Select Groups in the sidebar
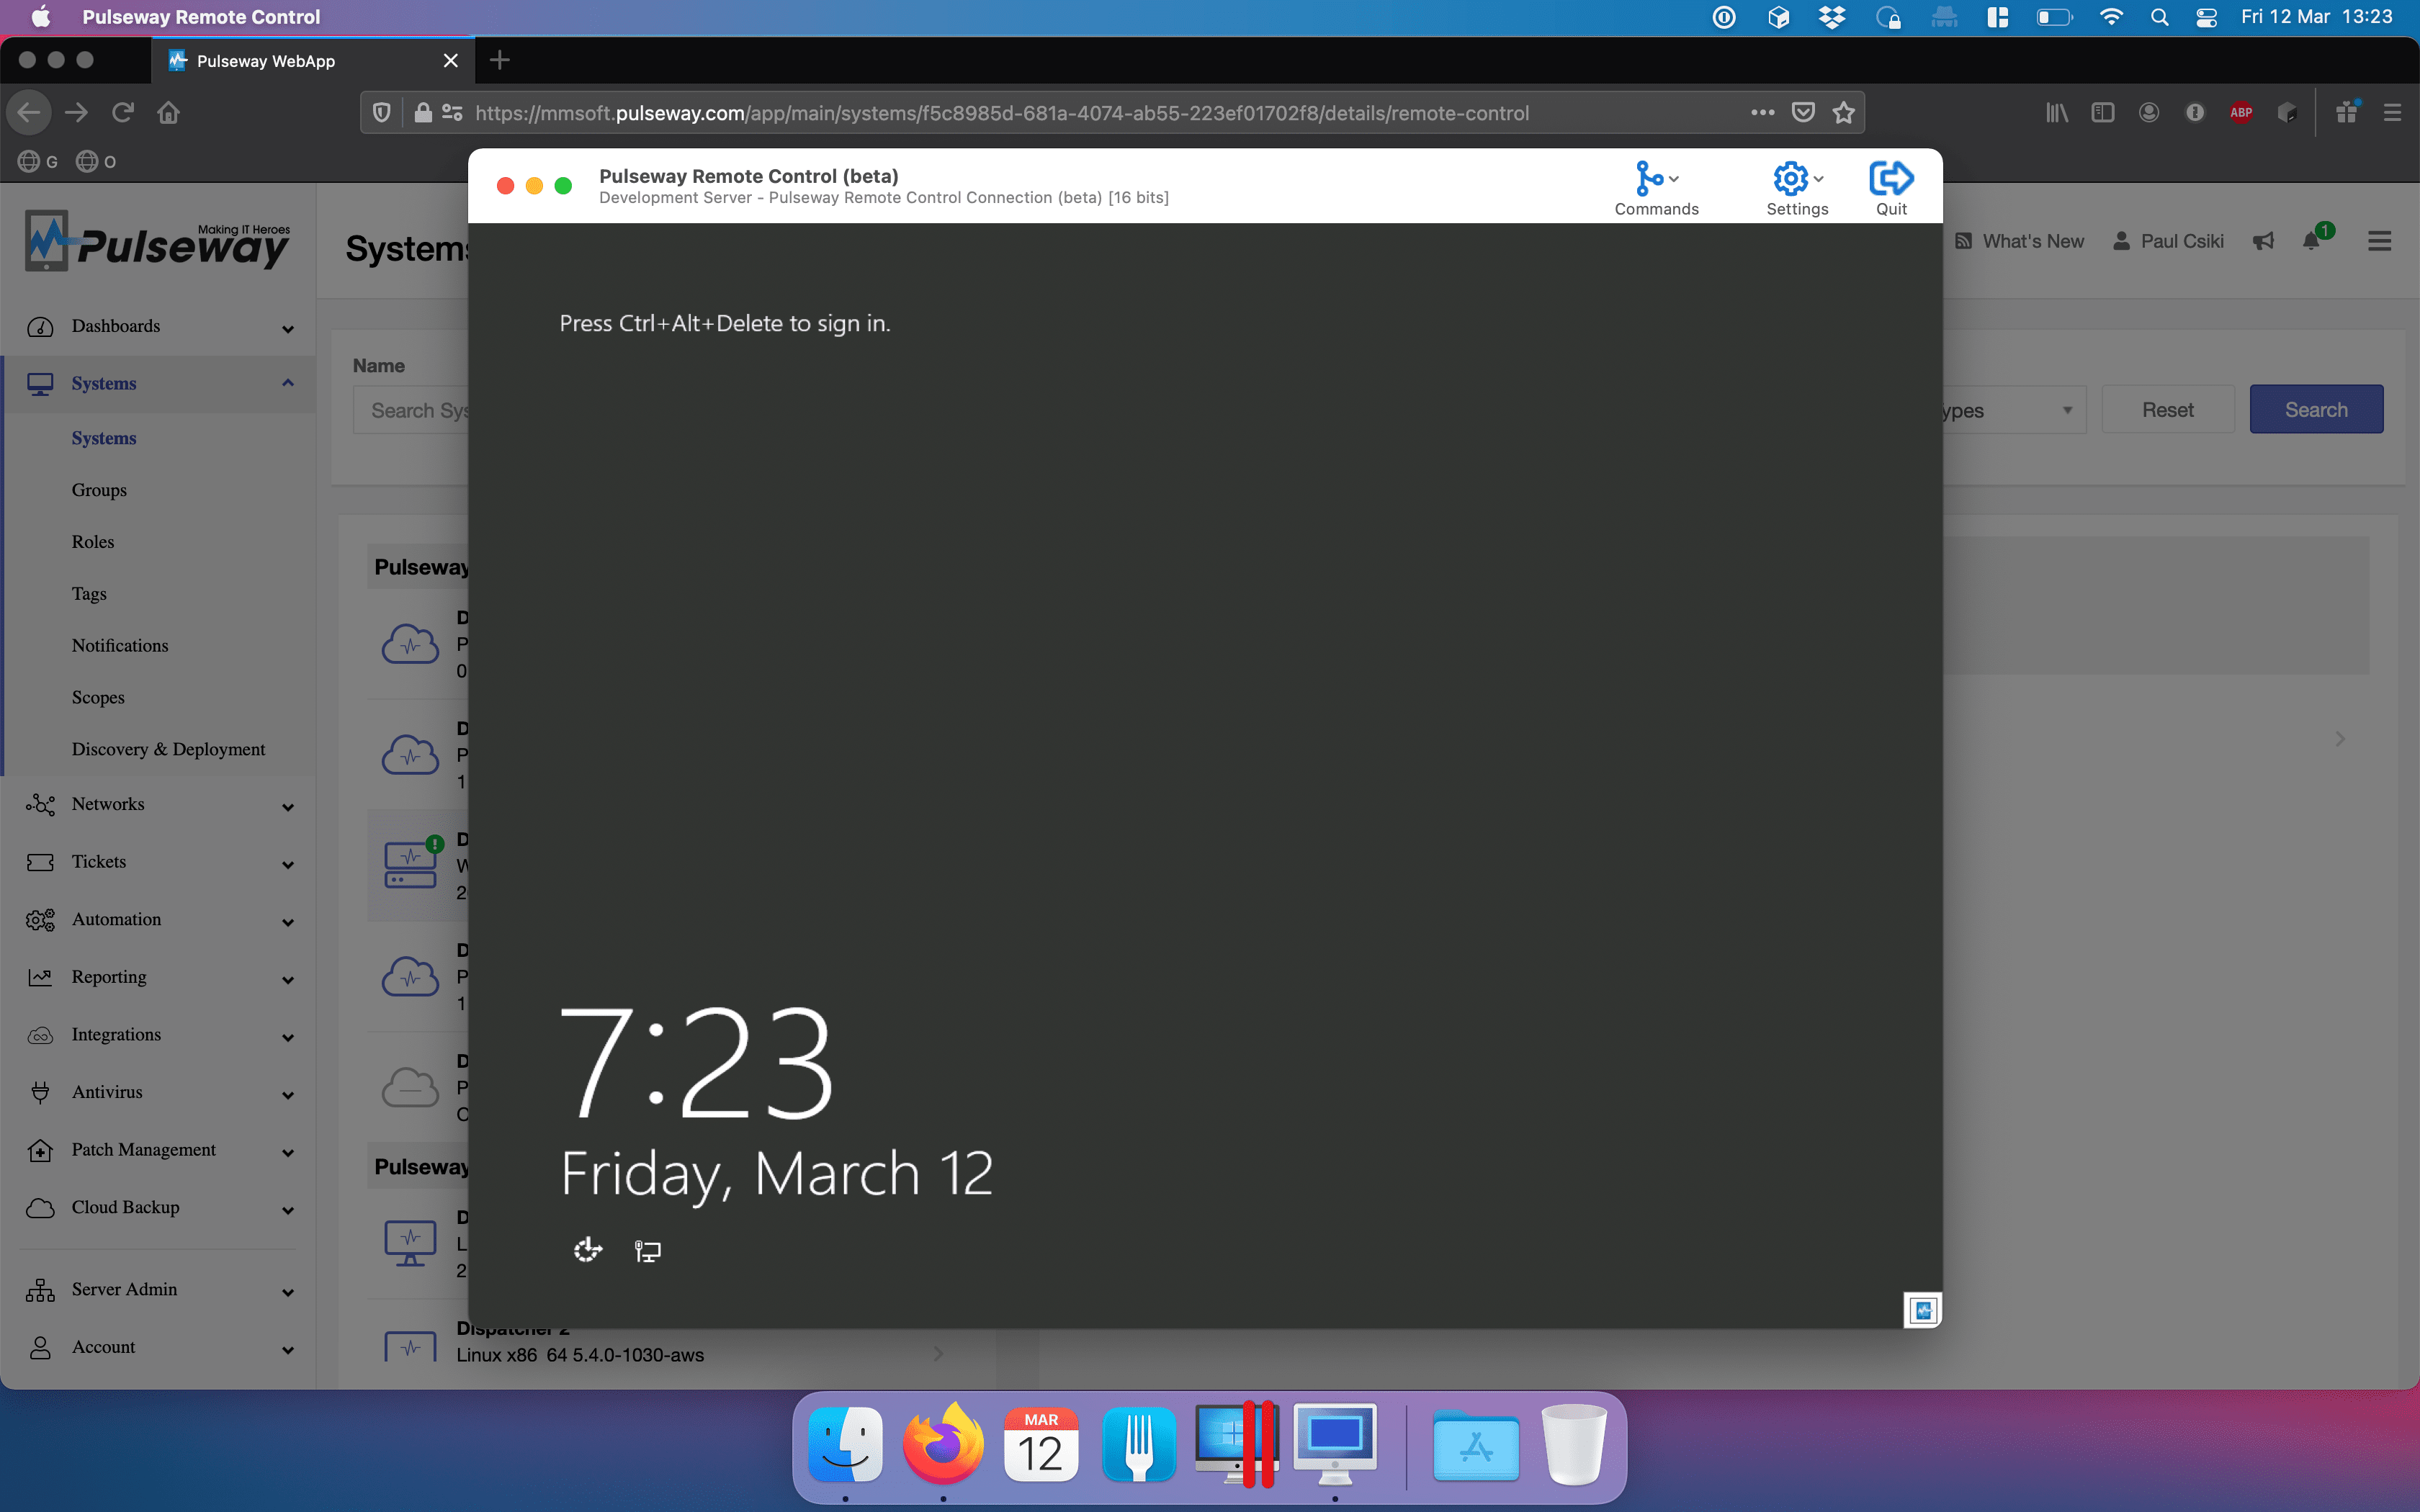2420x1512 pixels. 99,490
